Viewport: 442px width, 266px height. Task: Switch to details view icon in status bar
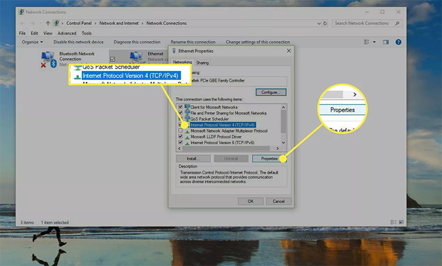[393, 222]
